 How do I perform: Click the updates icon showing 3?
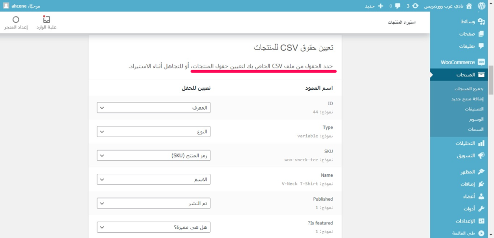point(415,6)
